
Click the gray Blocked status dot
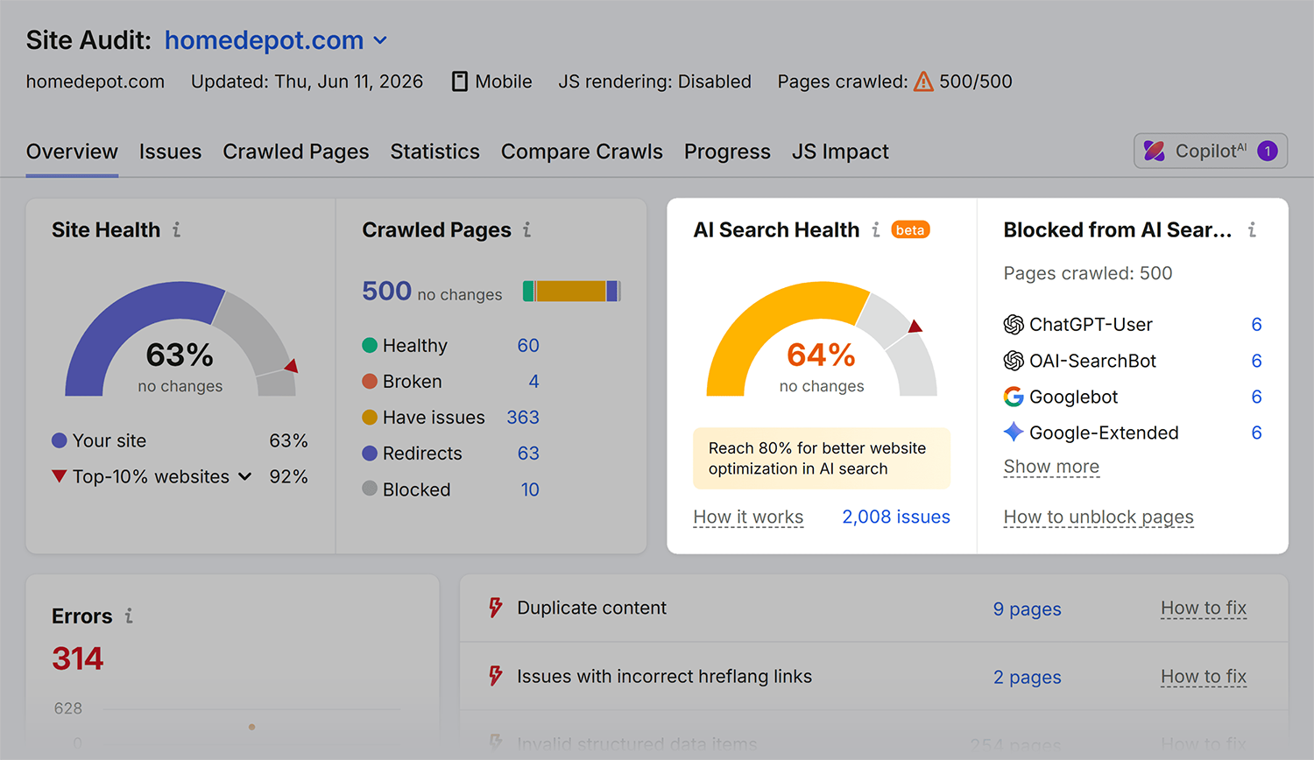pos(370,489)
